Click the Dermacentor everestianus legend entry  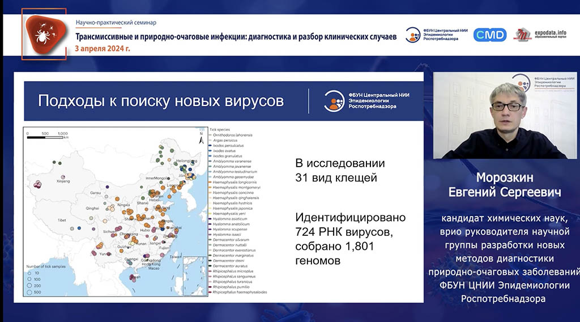click(234, 250)
